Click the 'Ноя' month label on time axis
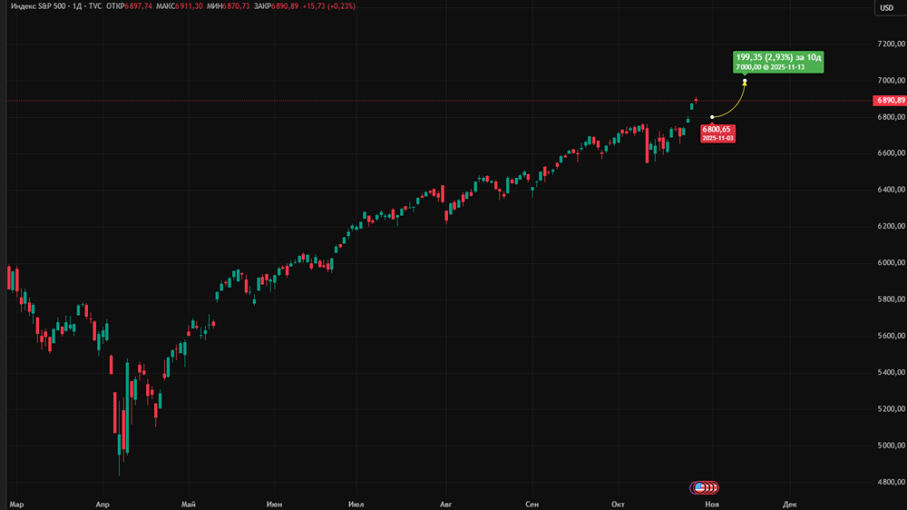The width and height of the screenshot is (907, 510). coord(712,505)
